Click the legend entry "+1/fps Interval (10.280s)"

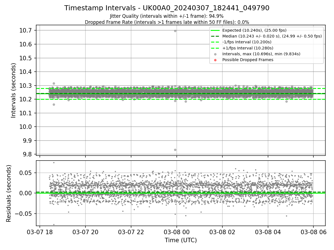point(248,48)
